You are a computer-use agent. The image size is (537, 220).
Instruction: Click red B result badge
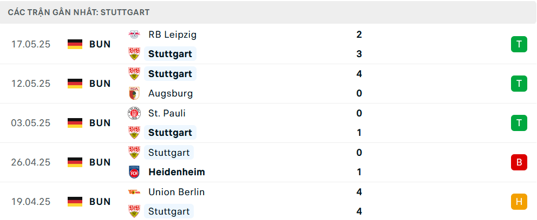point(519,162)
